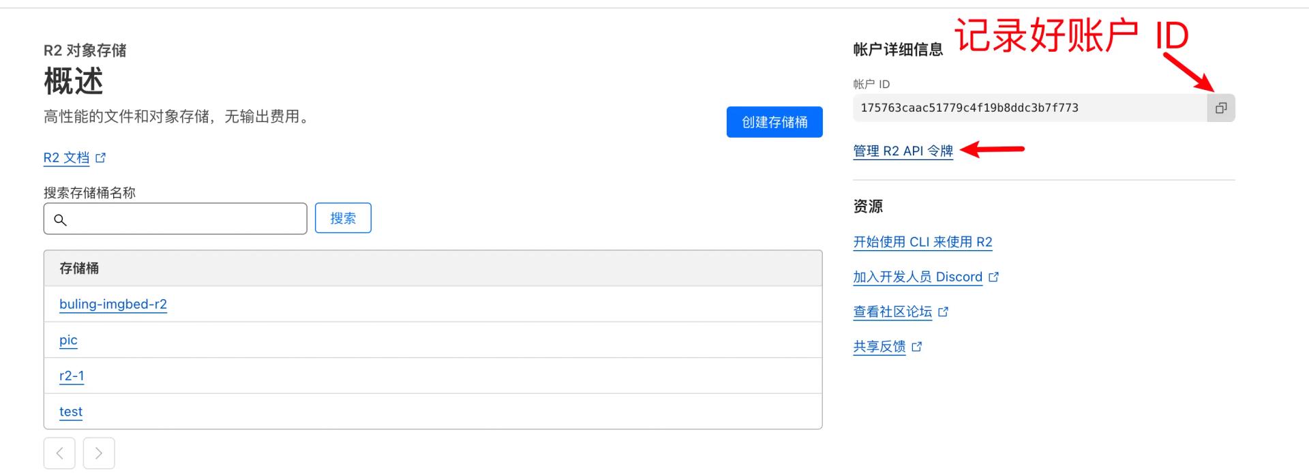Open 管理 R2 API 令牌 link
Image resolution: width=1309 pixels, height=473 pixels.
pos(903,151)
